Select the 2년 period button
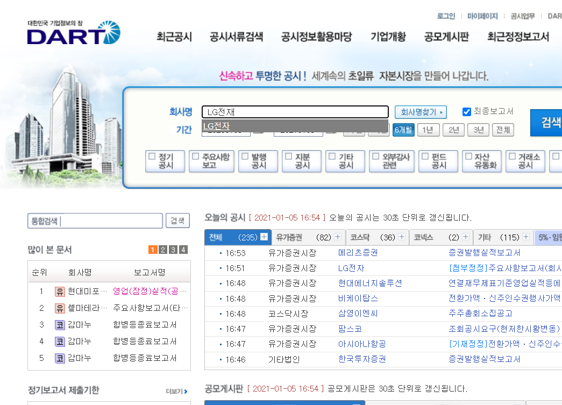562x405 pixels. [453, 130]
